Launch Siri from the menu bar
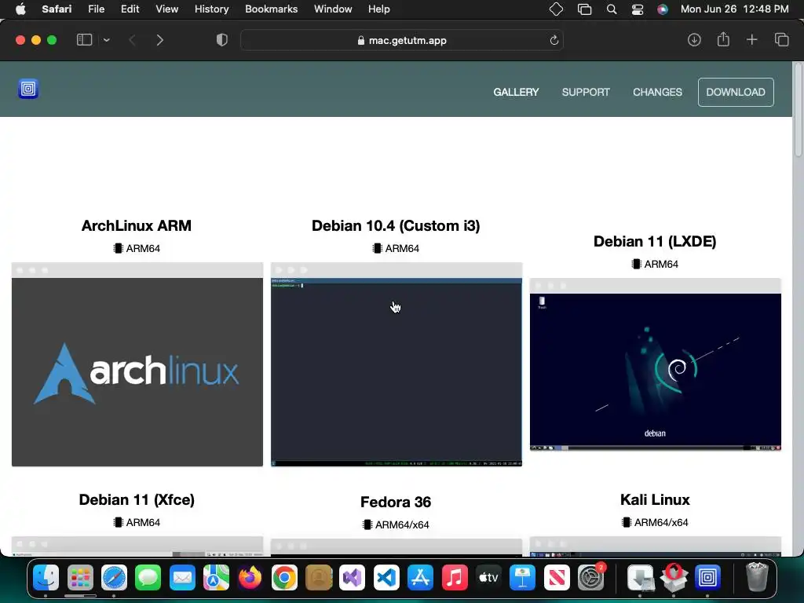This screenshot has width=804, height=603. [663, 9]
